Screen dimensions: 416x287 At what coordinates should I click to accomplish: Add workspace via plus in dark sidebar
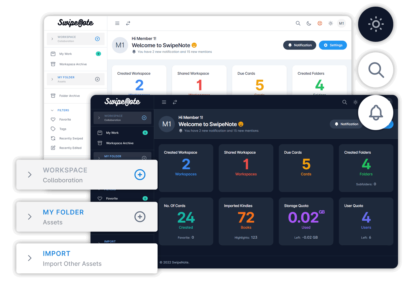pyautogui.click(x=144, y=118)
